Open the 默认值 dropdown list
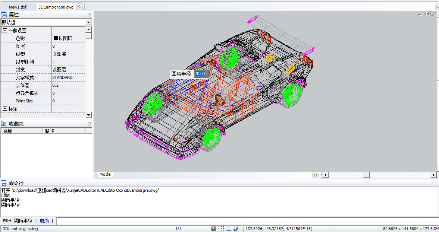The width and height of the screenshot is (439, 232). click(x=88, y=22)
